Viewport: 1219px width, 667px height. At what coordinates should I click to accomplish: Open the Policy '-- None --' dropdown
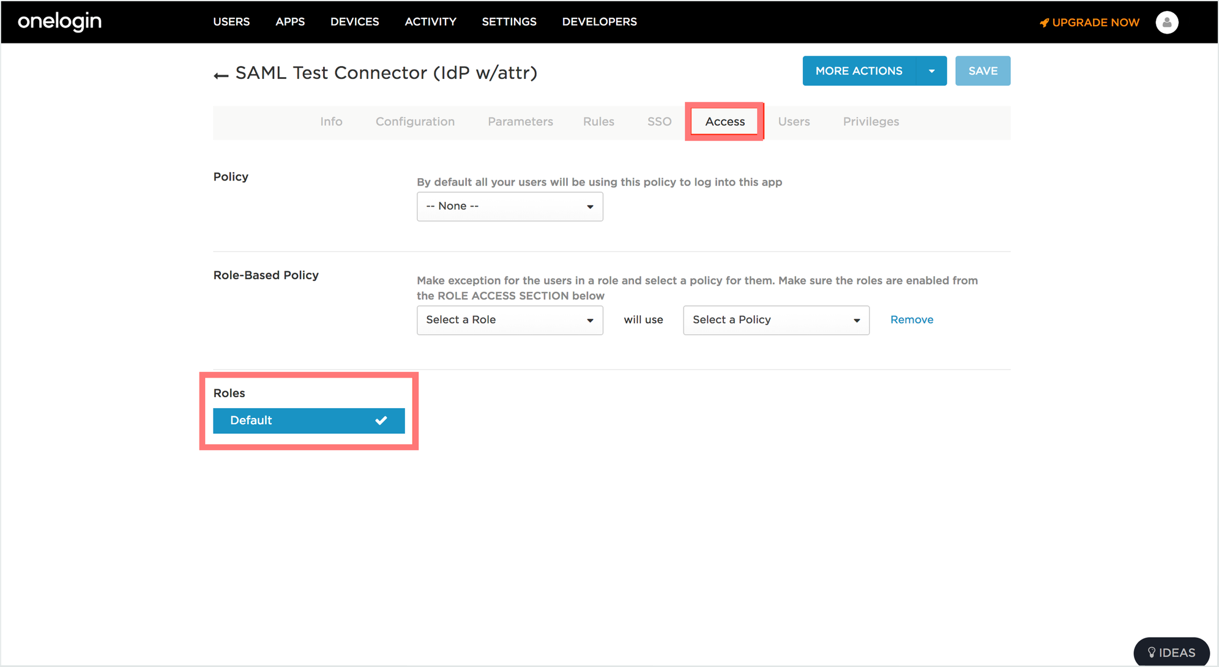coord(510,206)
